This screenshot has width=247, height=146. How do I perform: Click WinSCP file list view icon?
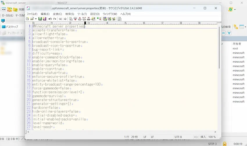pyautogui.click(x=241, y=27)
